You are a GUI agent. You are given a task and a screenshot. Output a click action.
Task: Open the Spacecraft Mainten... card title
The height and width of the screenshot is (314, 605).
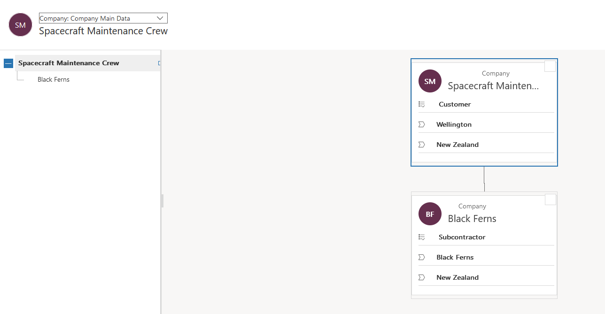pos(493,86)
